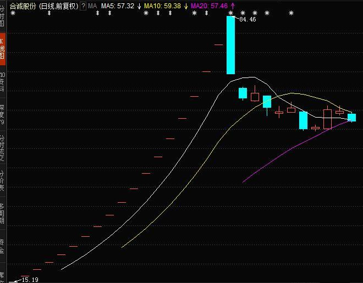363x283 pixels.
Task: Click the leftmost asterisk event marker
Action: point(13,13)
